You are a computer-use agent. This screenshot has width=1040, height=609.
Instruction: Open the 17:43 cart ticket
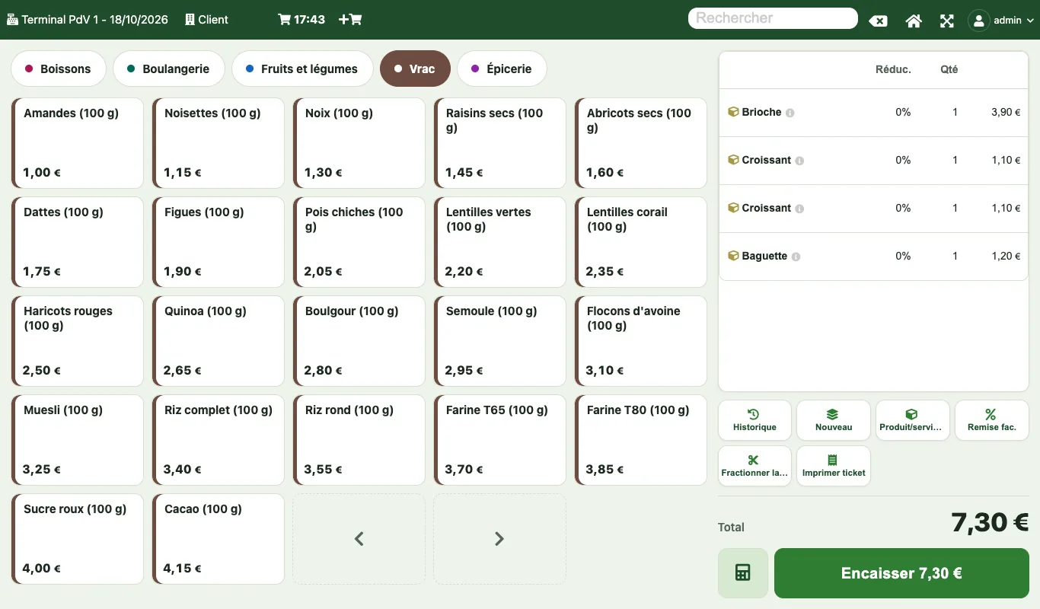tap(301, 20)
